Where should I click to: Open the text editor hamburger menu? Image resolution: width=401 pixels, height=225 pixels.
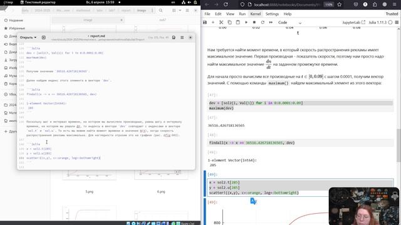pos(182,37)
